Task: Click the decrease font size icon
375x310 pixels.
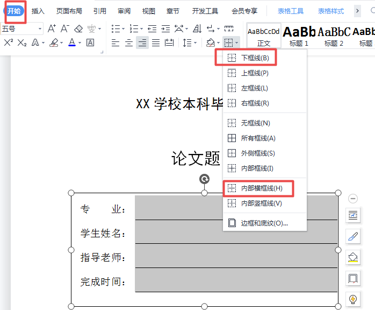Action: click(65, 29)
